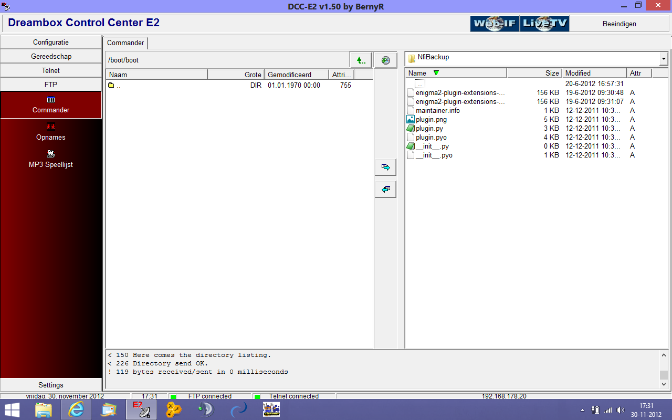
Task: Click the network signal tray icon
Action: [608, 410]
